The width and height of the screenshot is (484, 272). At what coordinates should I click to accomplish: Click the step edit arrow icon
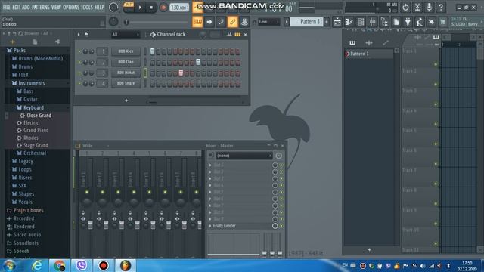209,22
